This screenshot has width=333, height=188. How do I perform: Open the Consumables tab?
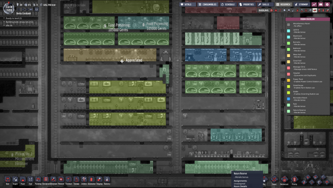pyautogui.click(x=208, y=4)
